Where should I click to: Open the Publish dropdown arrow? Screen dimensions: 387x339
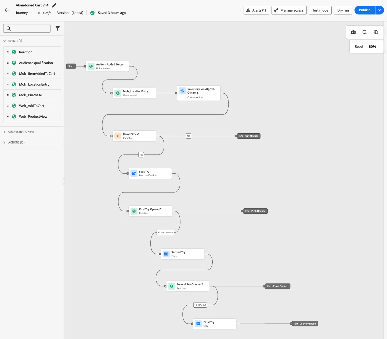pyautogui.click(x=379, y=10)
